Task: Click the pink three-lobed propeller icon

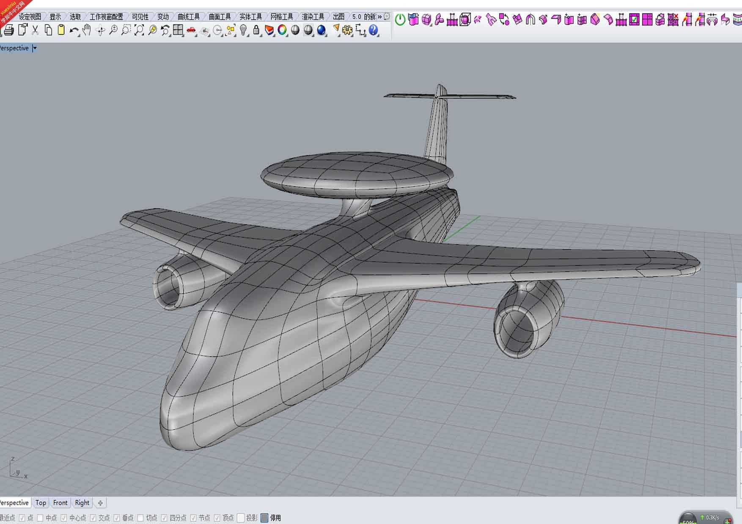Action: [439, 19]
